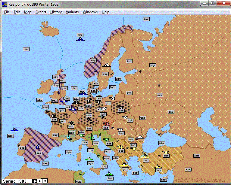Viewport: 231px width, 185px height.
Task: Select the Russian fleet in swe
Action: [107, 65]
